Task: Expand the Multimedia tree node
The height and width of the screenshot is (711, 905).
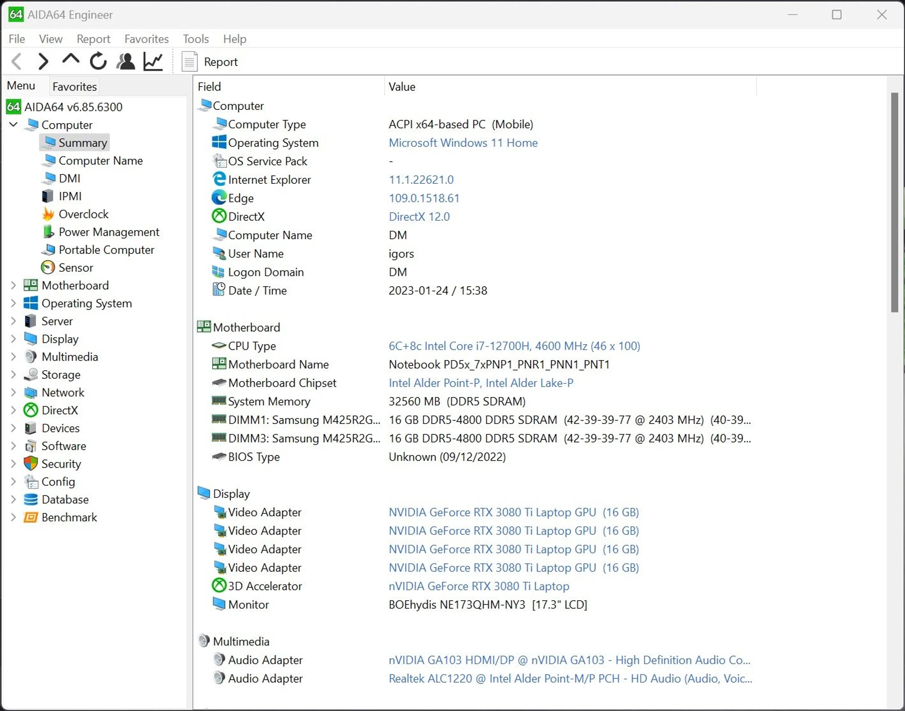Action: click(x=13, y=357)
